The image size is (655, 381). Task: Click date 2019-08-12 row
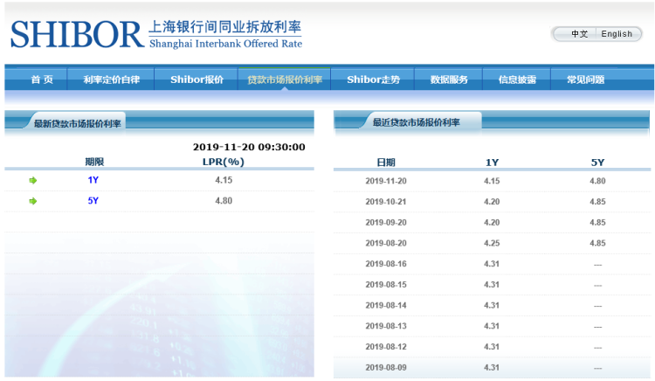385,347
